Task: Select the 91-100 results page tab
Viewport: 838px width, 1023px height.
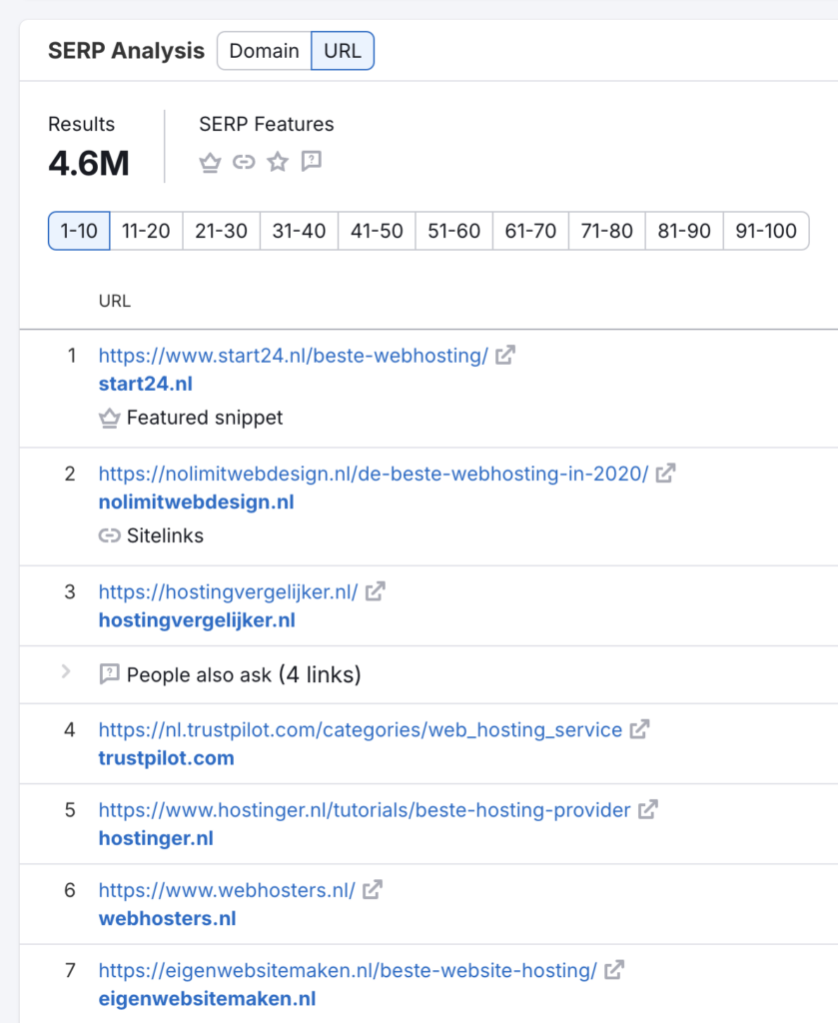Action: (x=765, y=231)
